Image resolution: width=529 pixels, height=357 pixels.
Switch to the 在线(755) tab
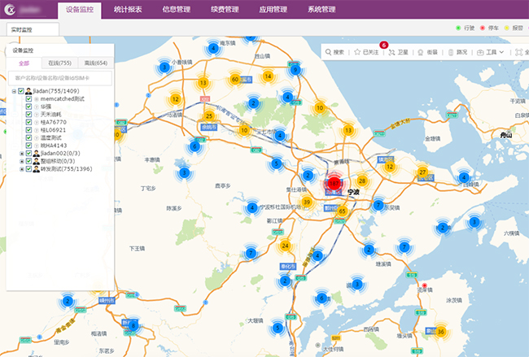(59, 63)
